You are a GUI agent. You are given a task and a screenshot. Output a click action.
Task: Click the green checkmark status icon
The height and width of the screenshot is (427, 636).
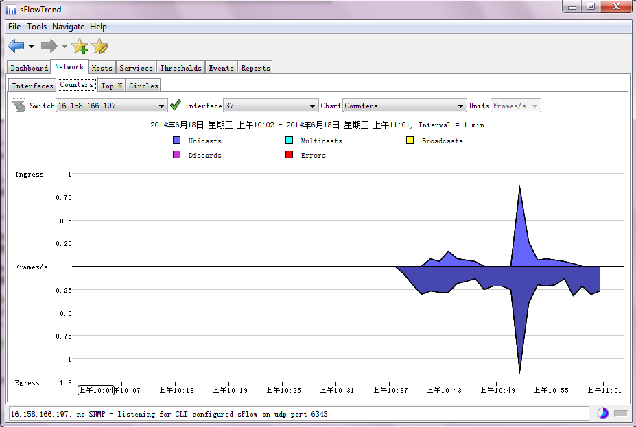click(x=175, y=106)
